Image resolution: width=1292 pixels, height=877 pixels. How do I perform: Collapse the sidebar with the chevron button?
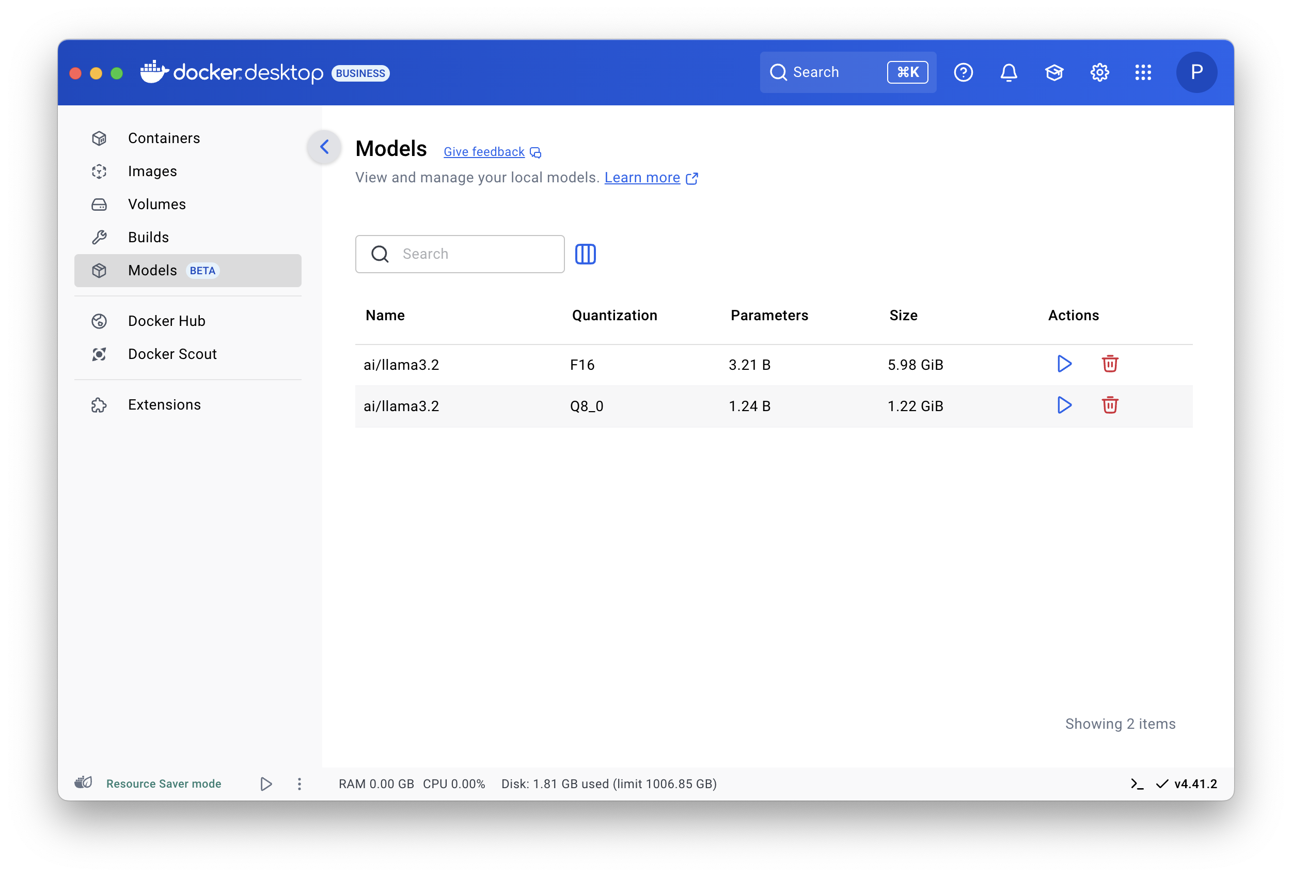click(x=324, y=147)
